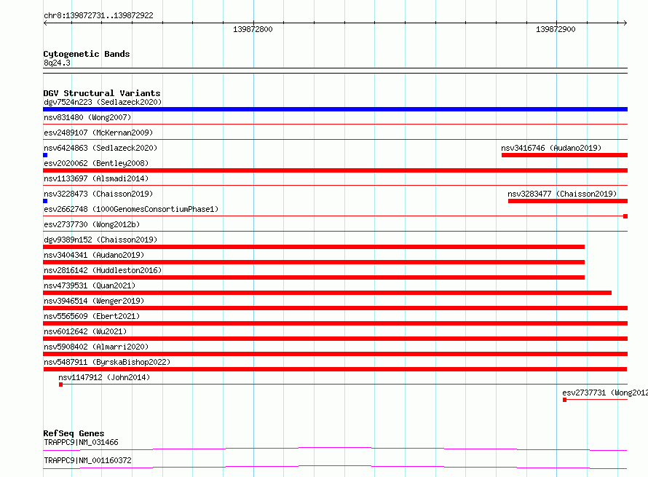Select variant nsv1133697 (Alsmadi2014)
Viewport: 648px width, 477px height.
(96, 178)
